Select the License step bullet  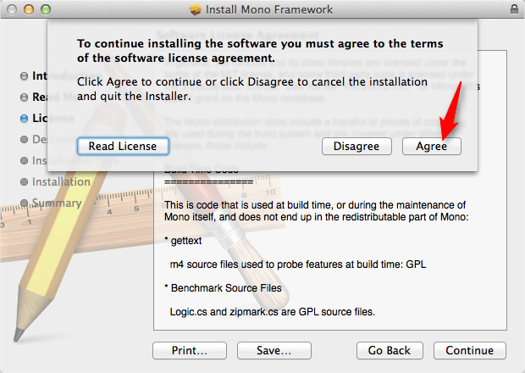[24, 119]
